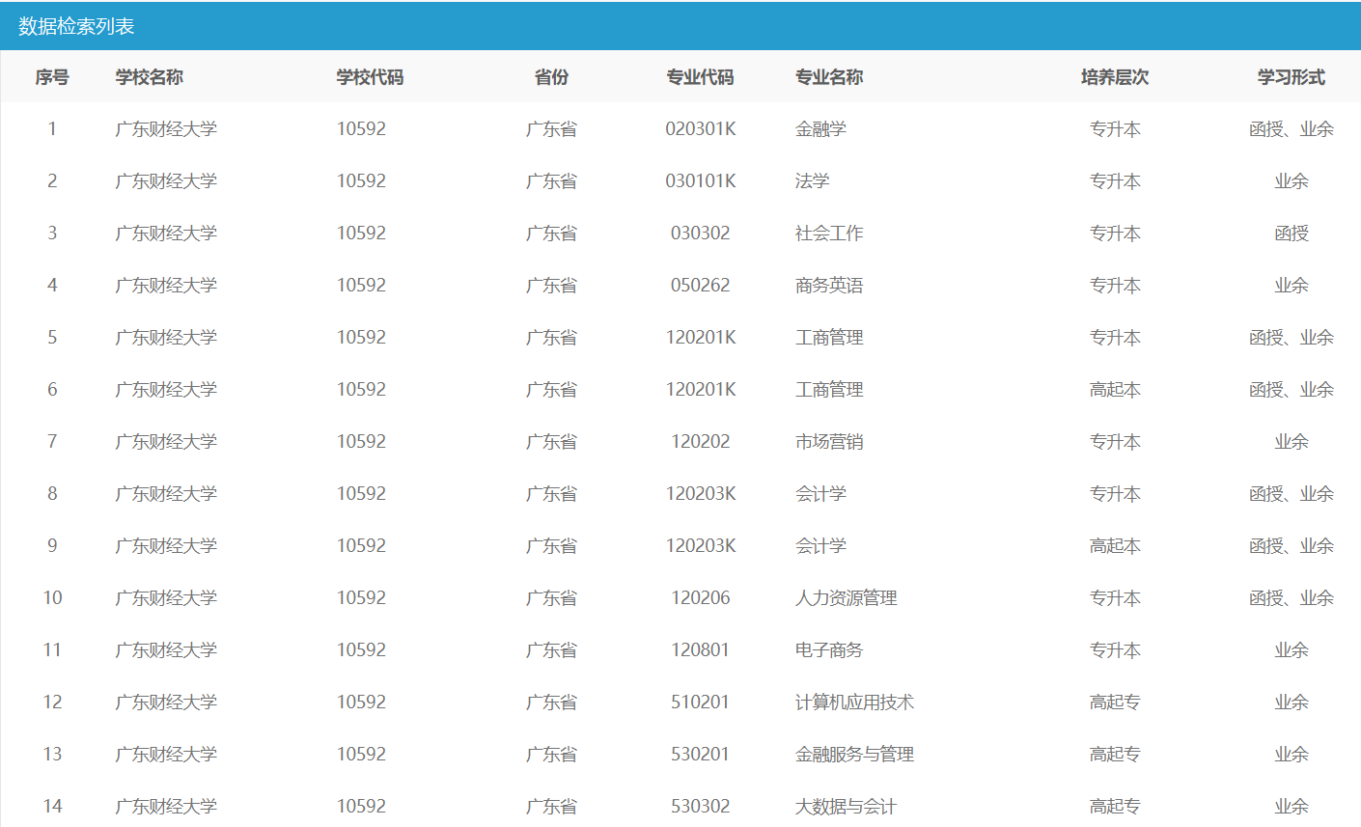Select the 计算机应用技术 major name cell
Image resolution: width=1361 pixels, height=827 pixels.
coord(854,703)
